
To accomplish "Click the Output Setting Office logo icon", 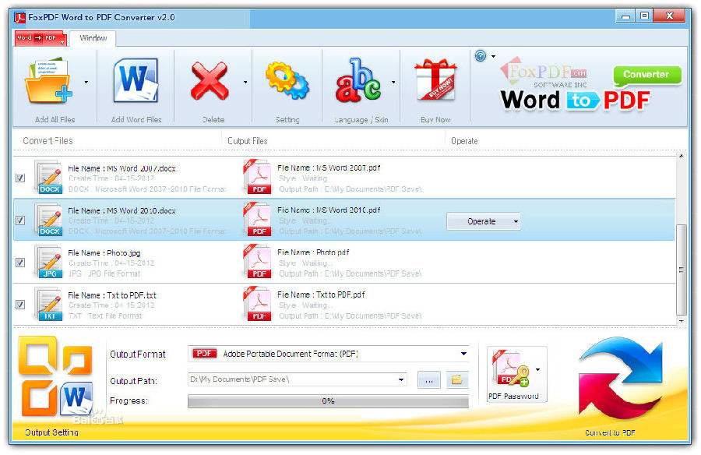I will 55,376.
